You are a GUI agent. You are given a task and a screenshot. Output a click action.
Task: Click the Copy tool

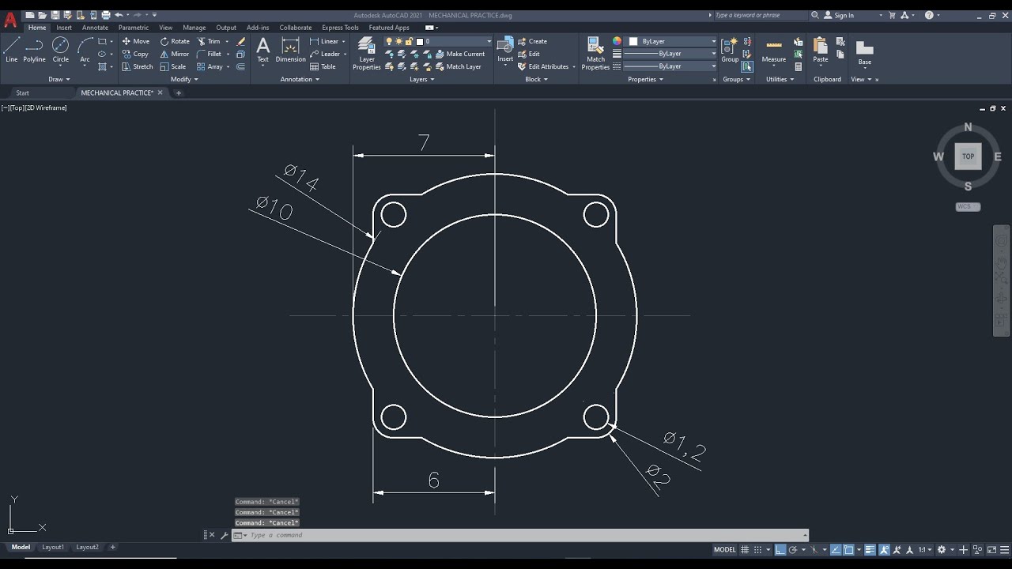point(135,54)
